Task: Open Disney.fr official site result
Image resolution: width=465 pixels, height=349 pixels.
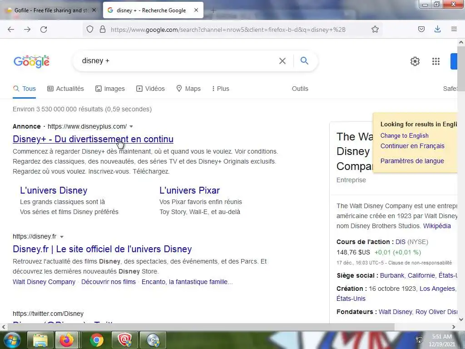Action: (102, 249)
